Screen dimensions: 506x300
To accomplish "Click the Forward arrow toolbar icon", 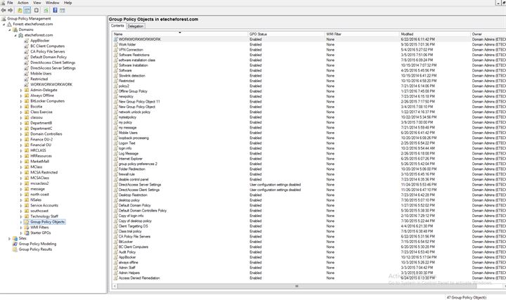I will click(11, 10).
